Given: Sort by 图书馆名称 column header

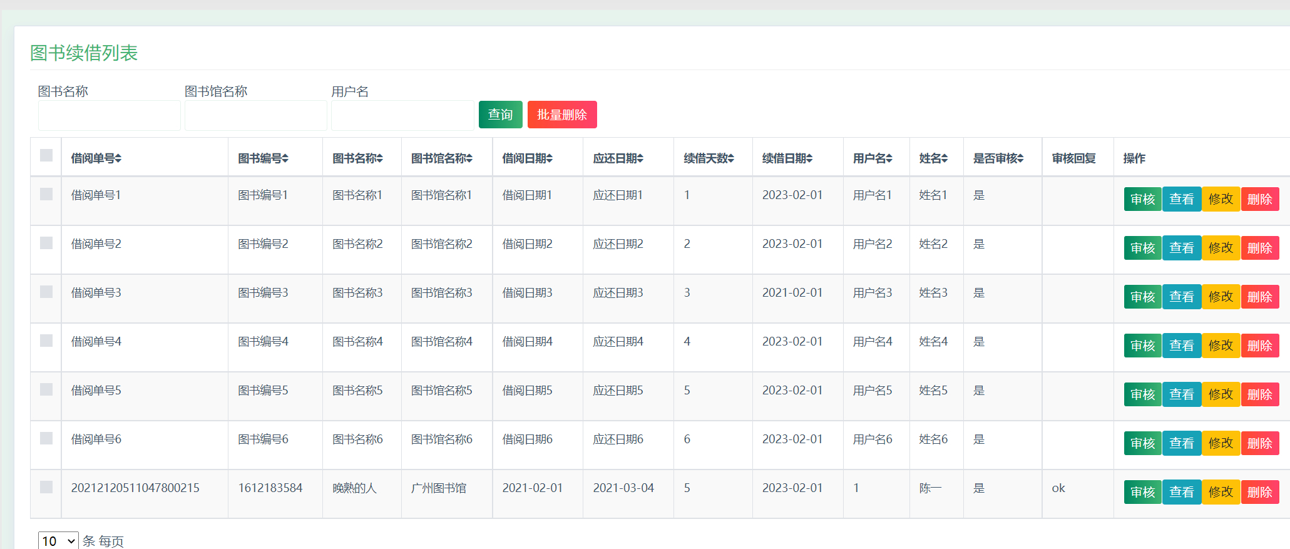Looking at the screenshot, I should [442, 158].
